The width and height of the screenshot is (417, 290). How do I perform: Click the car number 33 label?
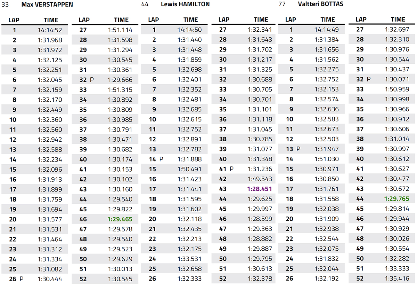(5, 5)
